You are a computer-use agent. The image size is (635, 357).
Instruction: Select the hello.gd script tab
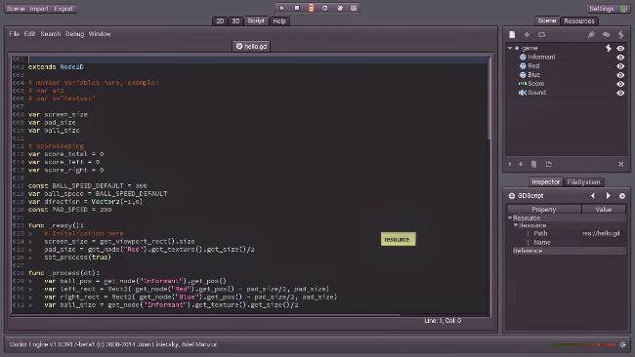pyautogui.click(x=251, y=47)
